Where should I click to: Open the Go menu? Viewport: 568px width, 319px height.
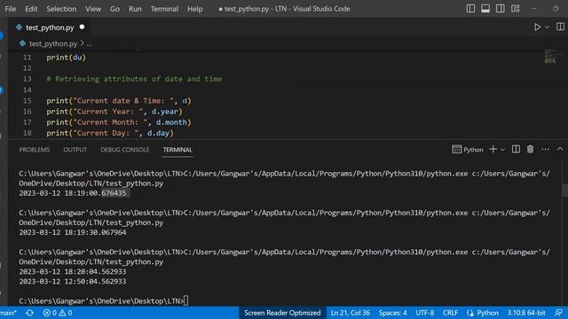114,9
